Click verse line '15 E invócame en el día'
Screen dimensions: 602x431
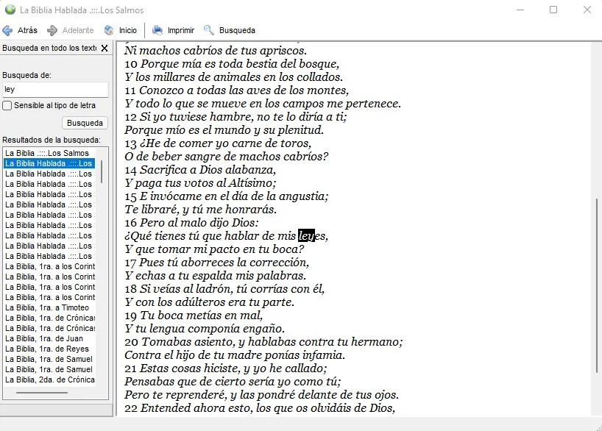pyautogui.click(x=227, y=196)
